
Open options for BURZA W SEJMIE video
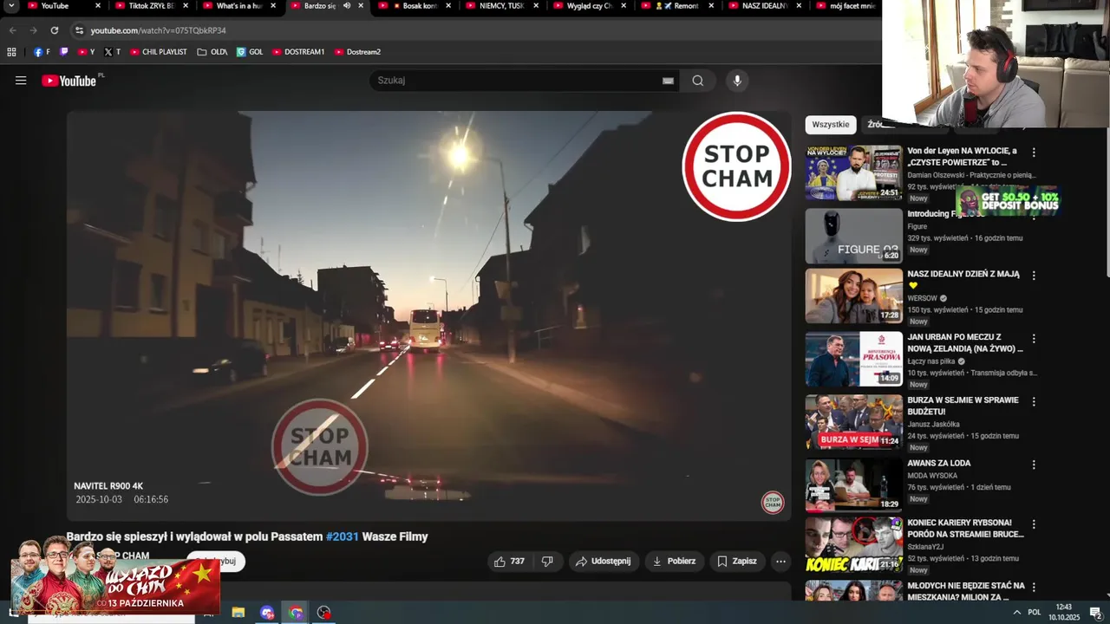1034,402
